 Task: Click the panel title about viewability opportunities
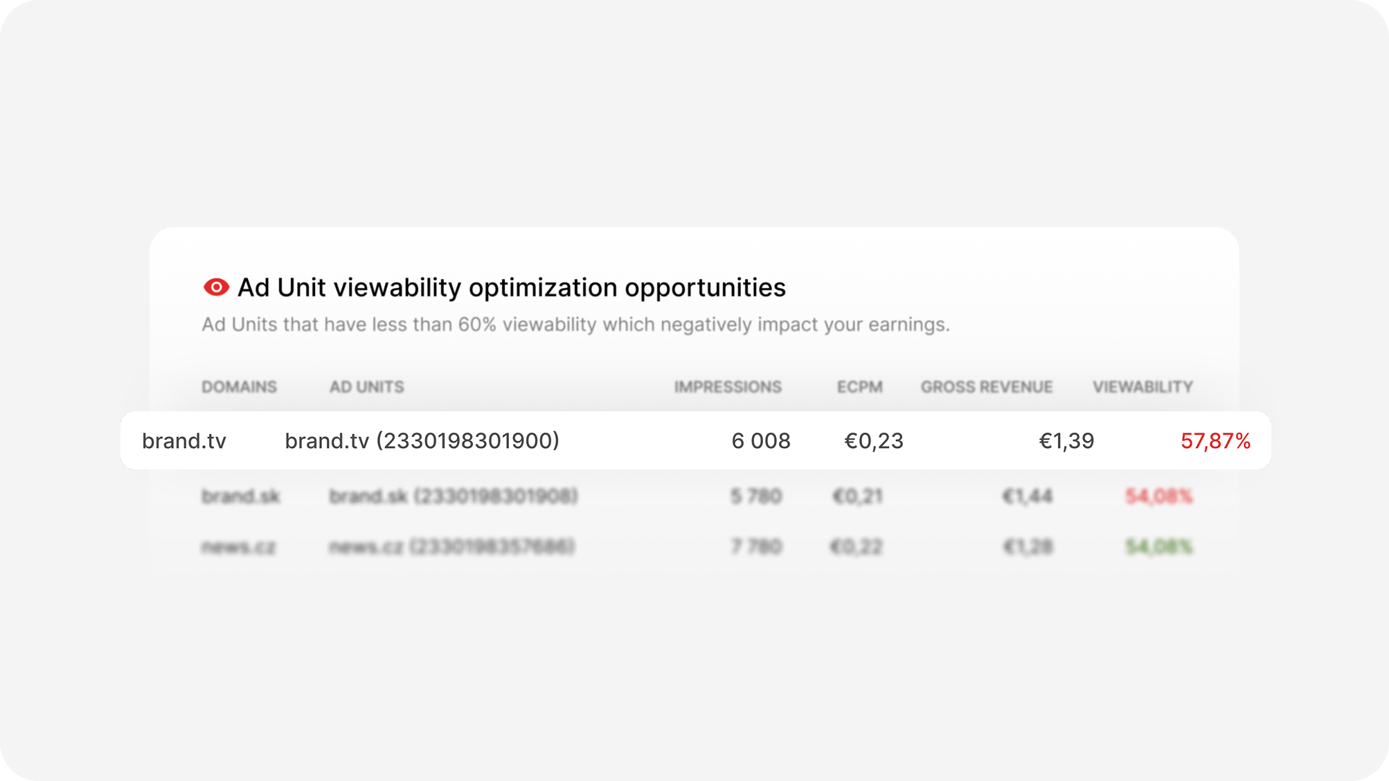(x=511, y=287)
